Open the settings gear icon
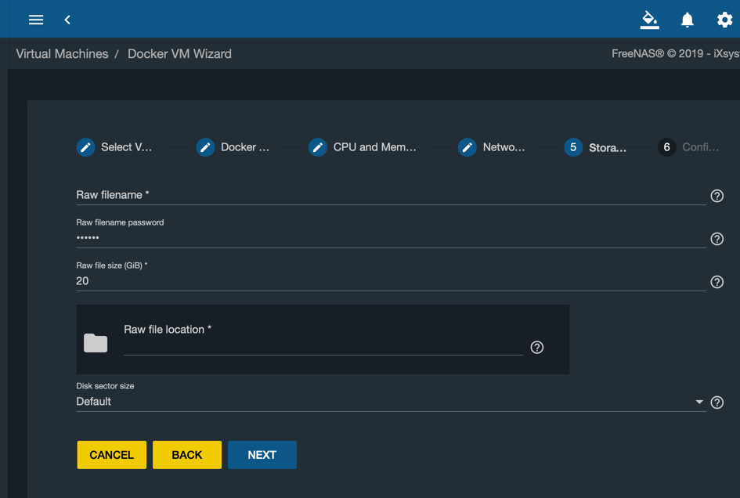The width and height of the screenshot is (740, 498). (724, 20)
